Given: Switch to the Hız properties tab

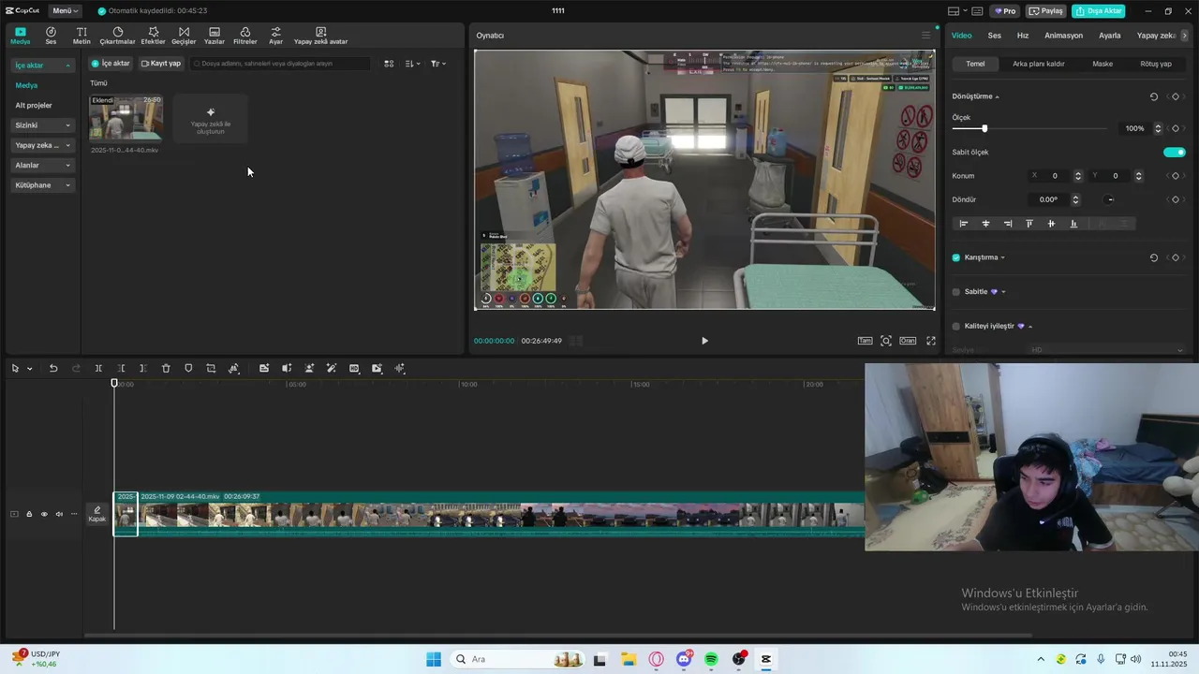Looking at the screenshot, I should point(1023,36).
